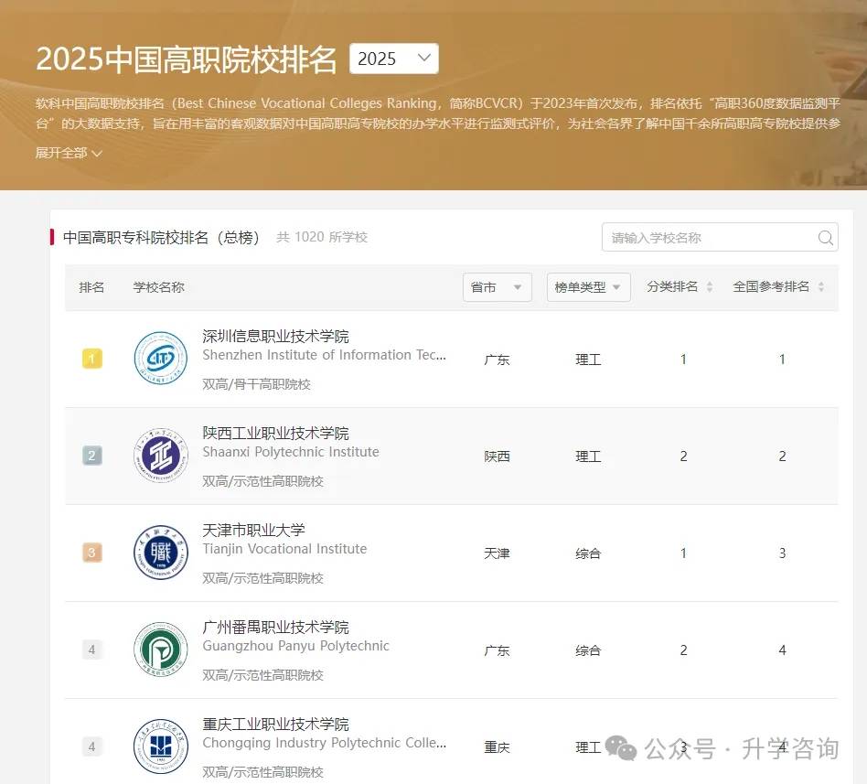The height and width of the screenshot is (784, 867).
Task: Click rank 4 badge for Chongqing Industry
Action: tap(91, 746)
